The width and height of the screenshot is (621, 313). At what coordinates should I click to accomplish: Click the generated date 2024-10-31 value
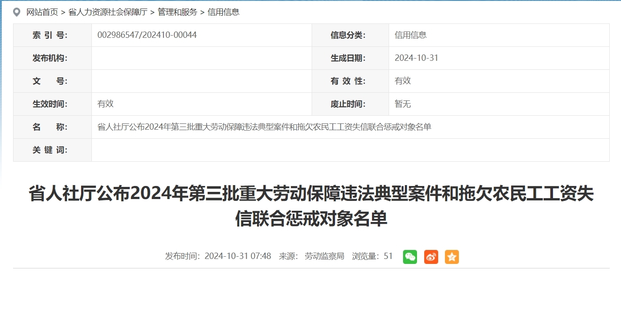coord(416,58)
